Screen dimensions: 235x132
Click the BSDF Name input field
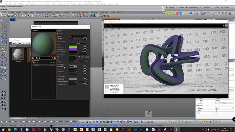pos(78,36)
